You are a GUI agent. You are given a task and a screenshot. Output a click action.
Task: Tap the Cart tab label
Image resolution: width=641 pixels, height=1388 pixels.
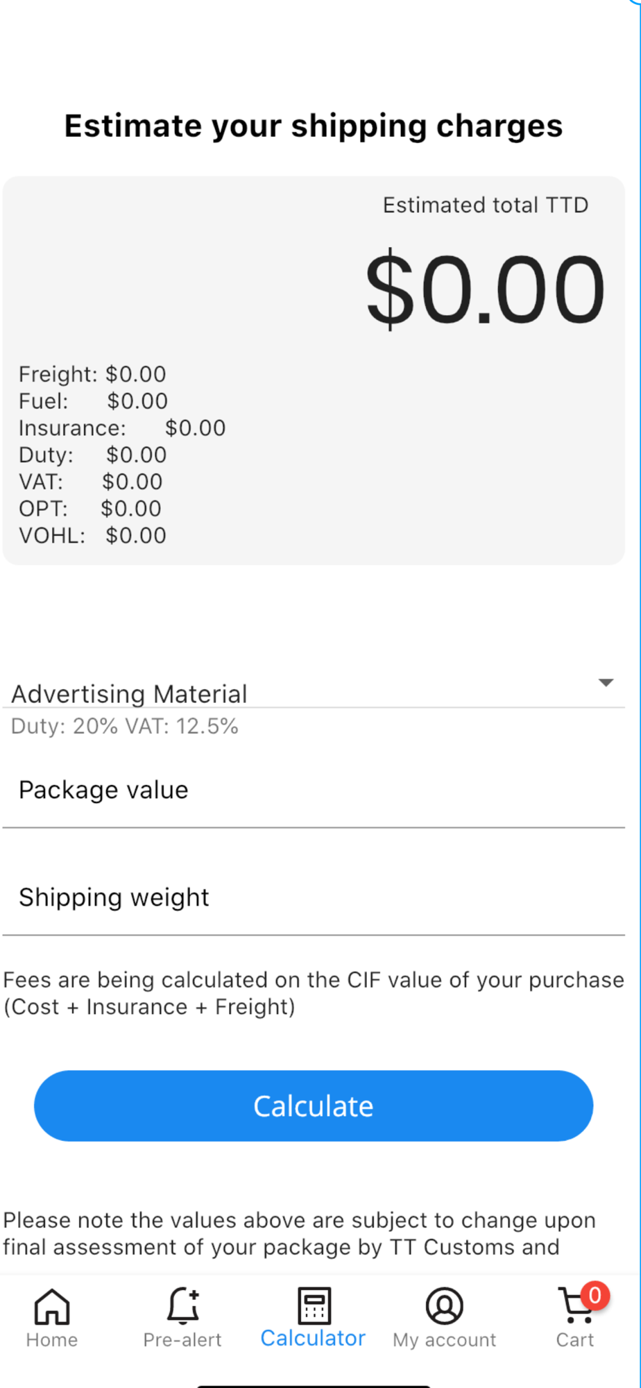[575, 1340]
